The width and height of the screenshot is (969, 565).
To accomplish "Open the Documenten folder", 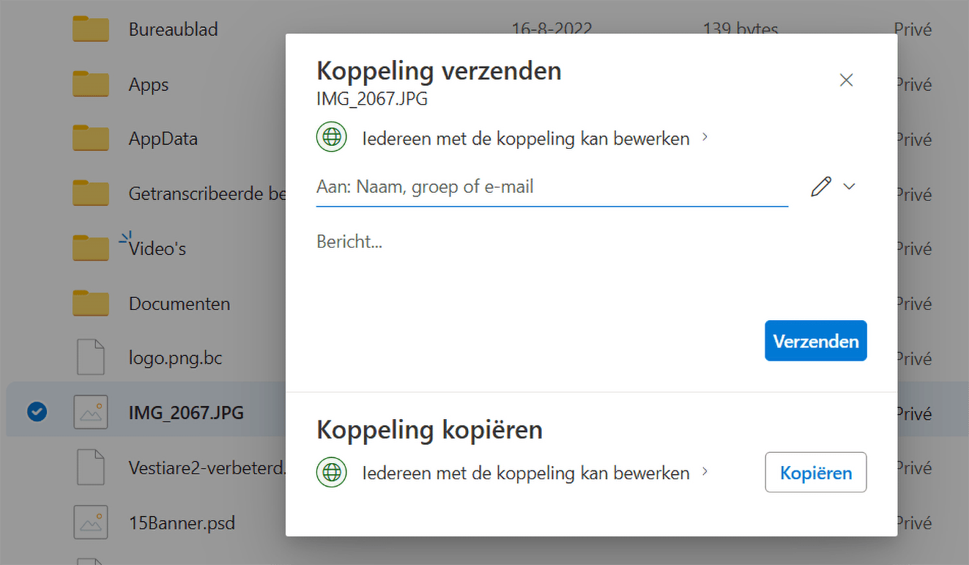I will click(179, 303).
